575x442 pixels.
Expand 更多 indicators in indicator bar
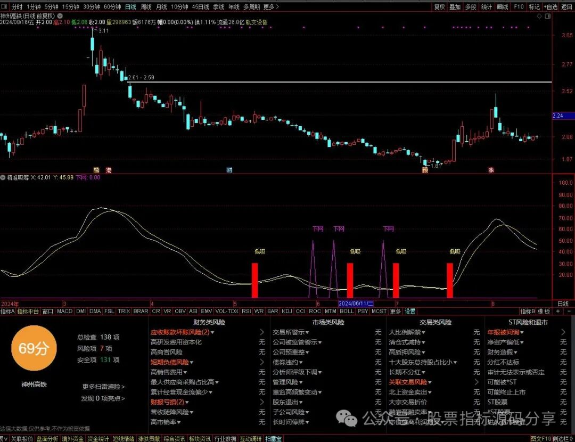[395, 311]
